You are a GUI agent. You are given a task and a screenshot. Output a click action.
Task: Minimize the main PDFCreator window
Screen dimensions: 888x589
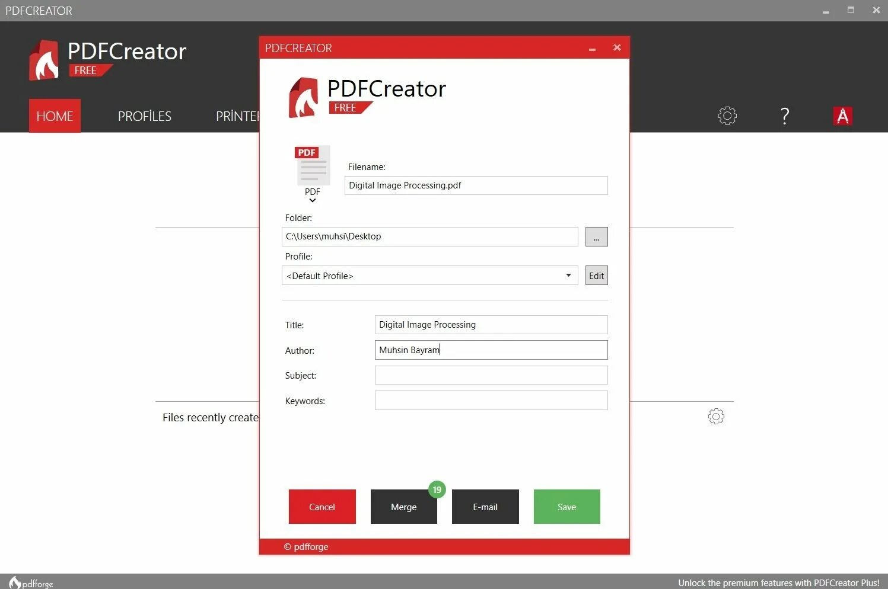tap(826, 11)
